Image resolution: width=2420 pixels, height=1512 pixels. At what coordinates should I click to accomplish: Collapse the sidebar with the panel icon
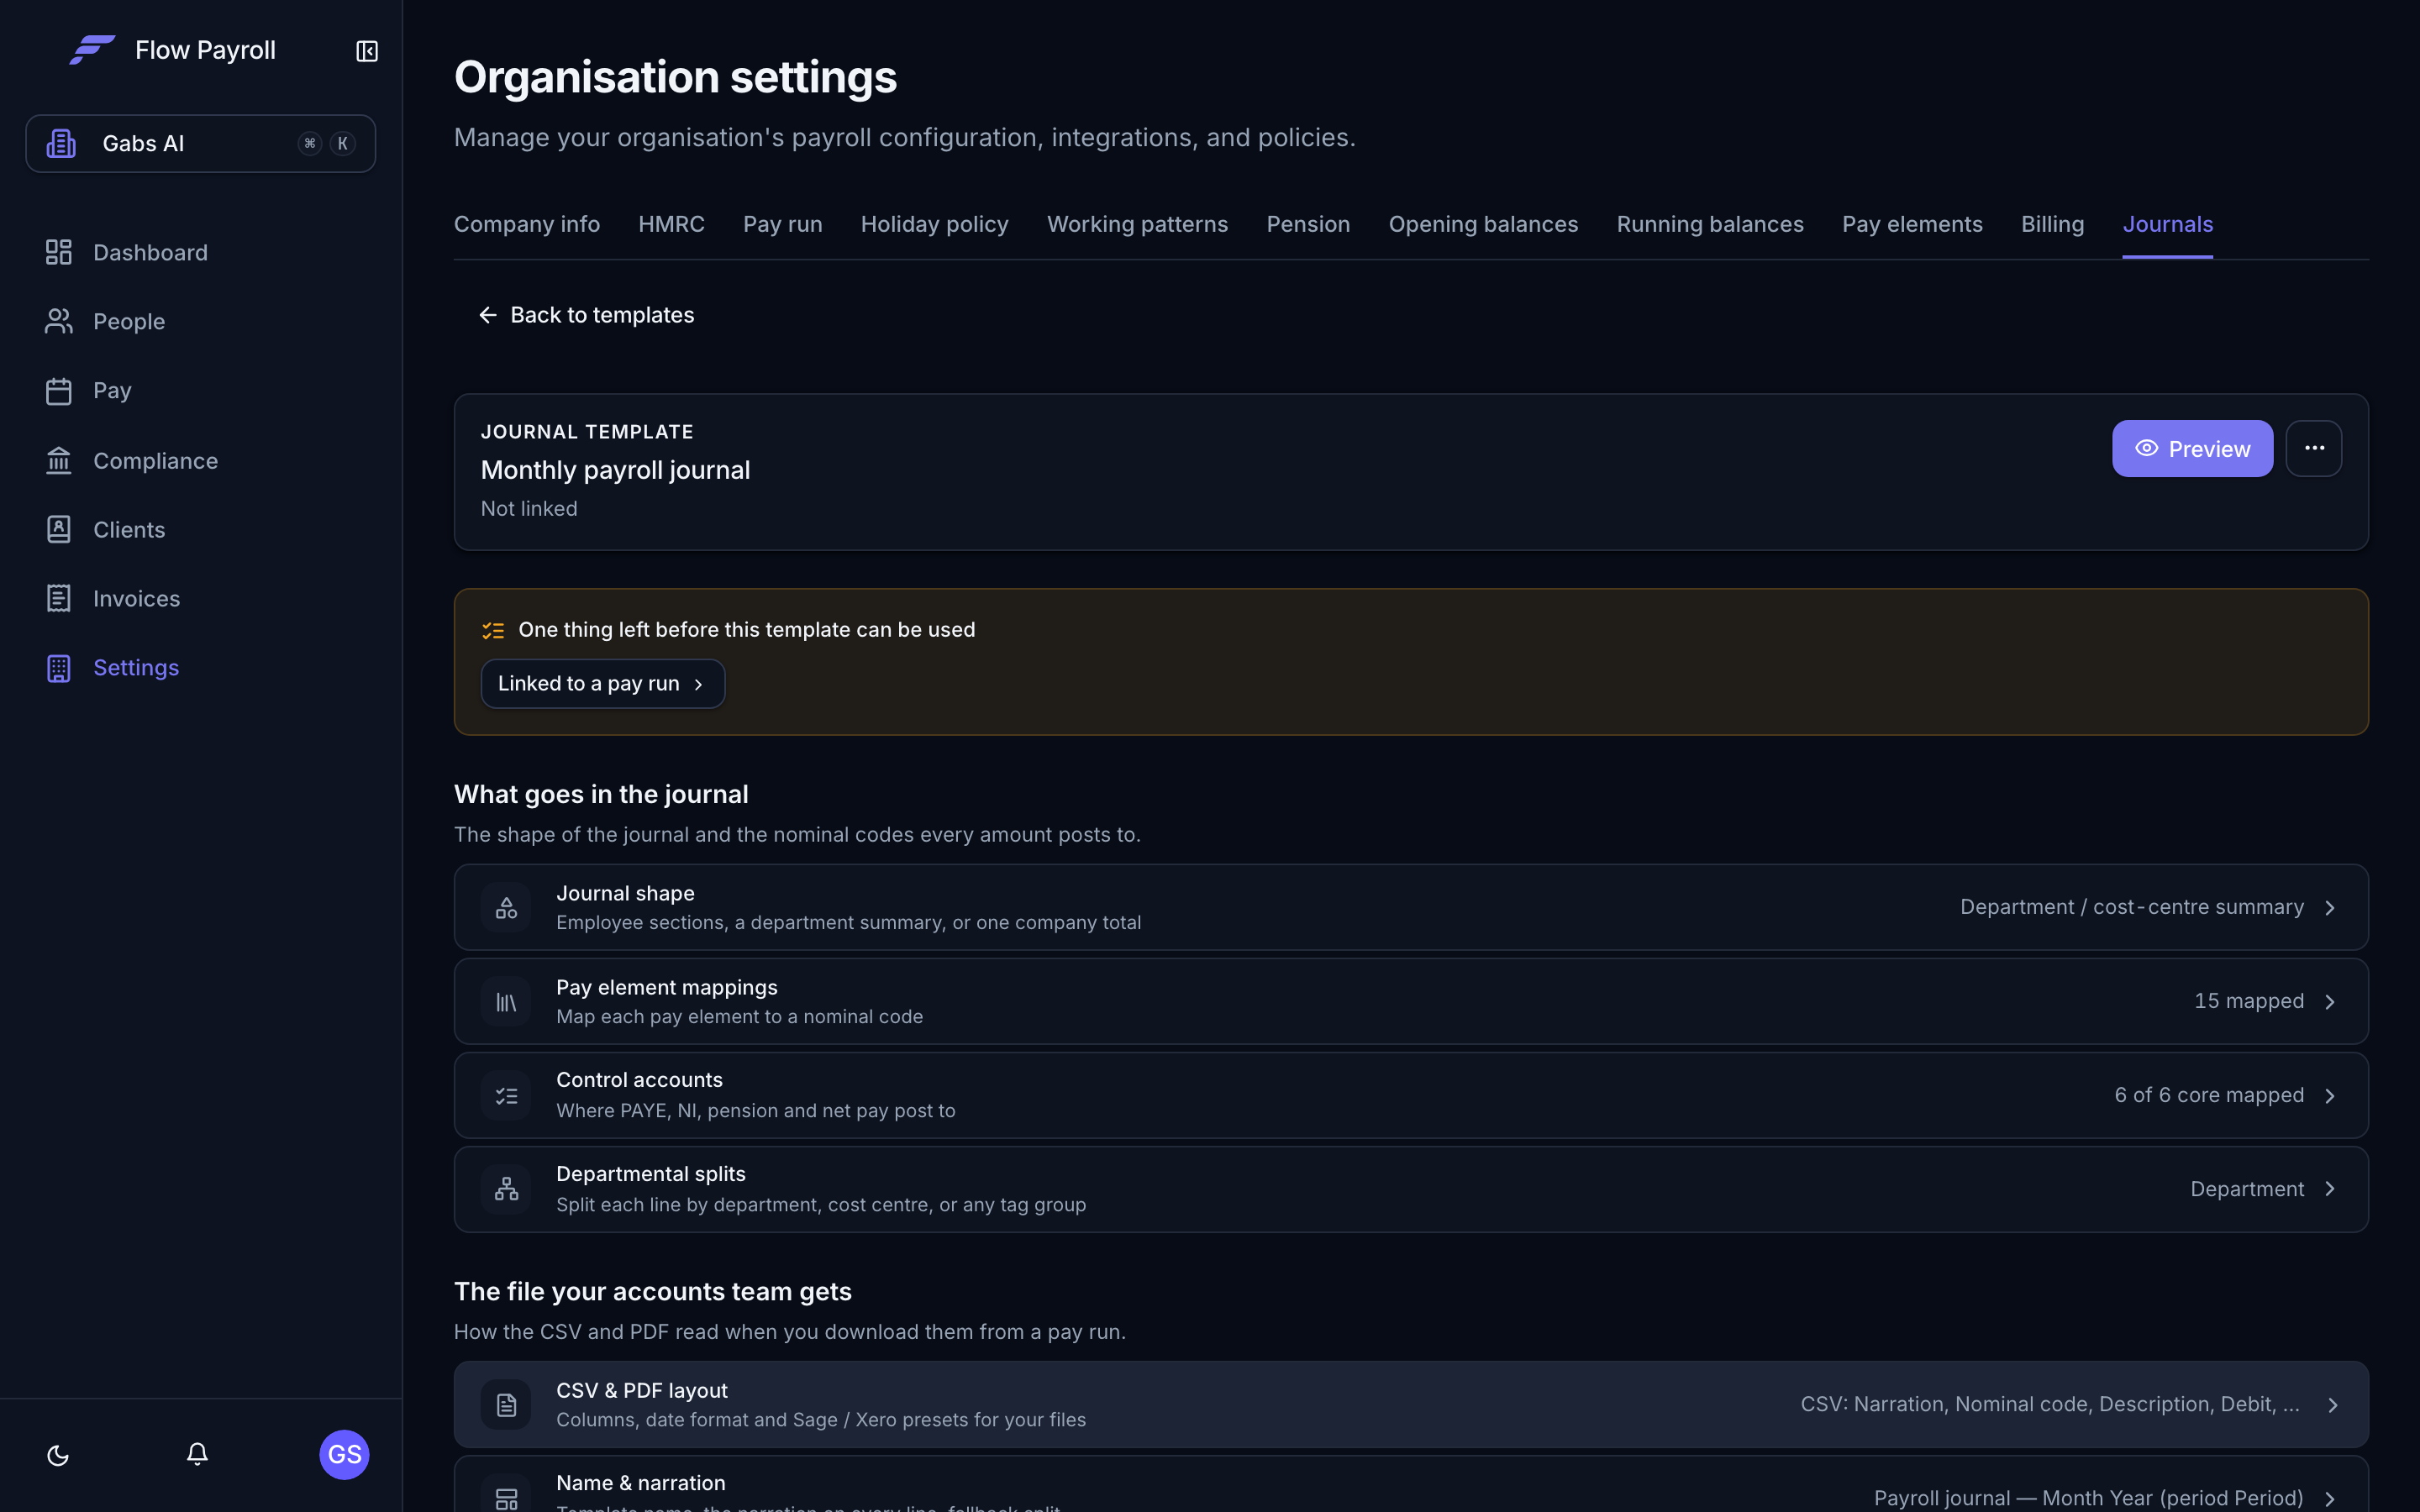tap(367, 51)
